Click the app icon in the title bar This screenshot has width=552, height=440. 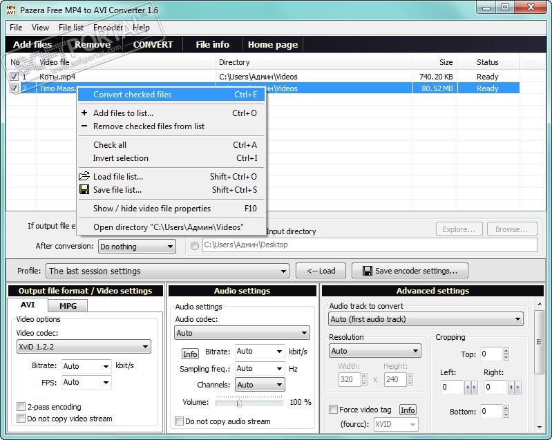(x=11, y=10)
